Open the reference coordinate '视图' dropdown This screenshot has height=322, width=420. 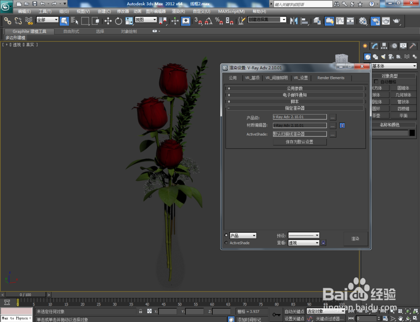coord(146,20)
